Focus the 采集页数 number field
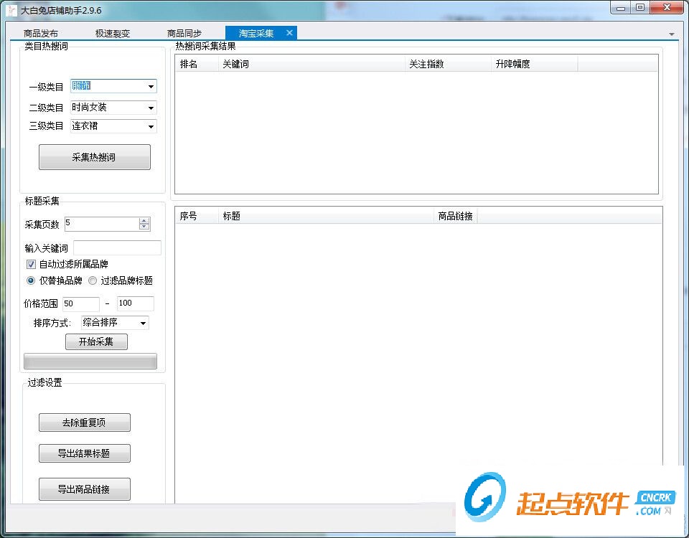The image size is (689, 538). click(x=101, y=224)
